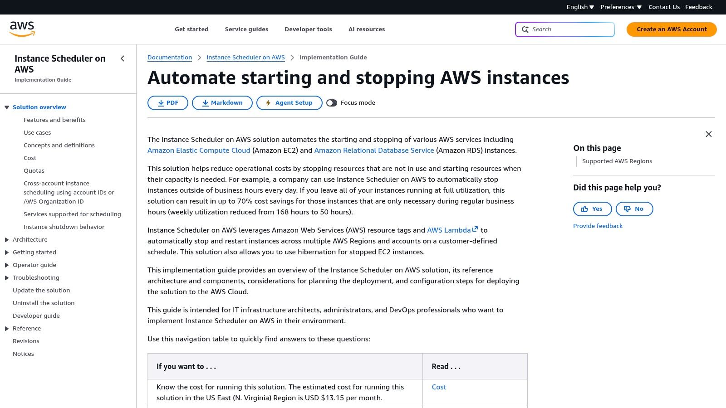This screenshot has width=726, height=408.
Task: Open Use cases in sidebar
Action: [37, 133]
